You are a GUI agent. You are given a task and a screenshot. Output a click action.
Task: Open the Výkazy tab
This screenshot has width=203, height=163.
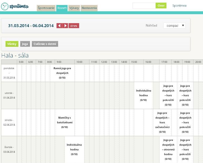point(74,8)
